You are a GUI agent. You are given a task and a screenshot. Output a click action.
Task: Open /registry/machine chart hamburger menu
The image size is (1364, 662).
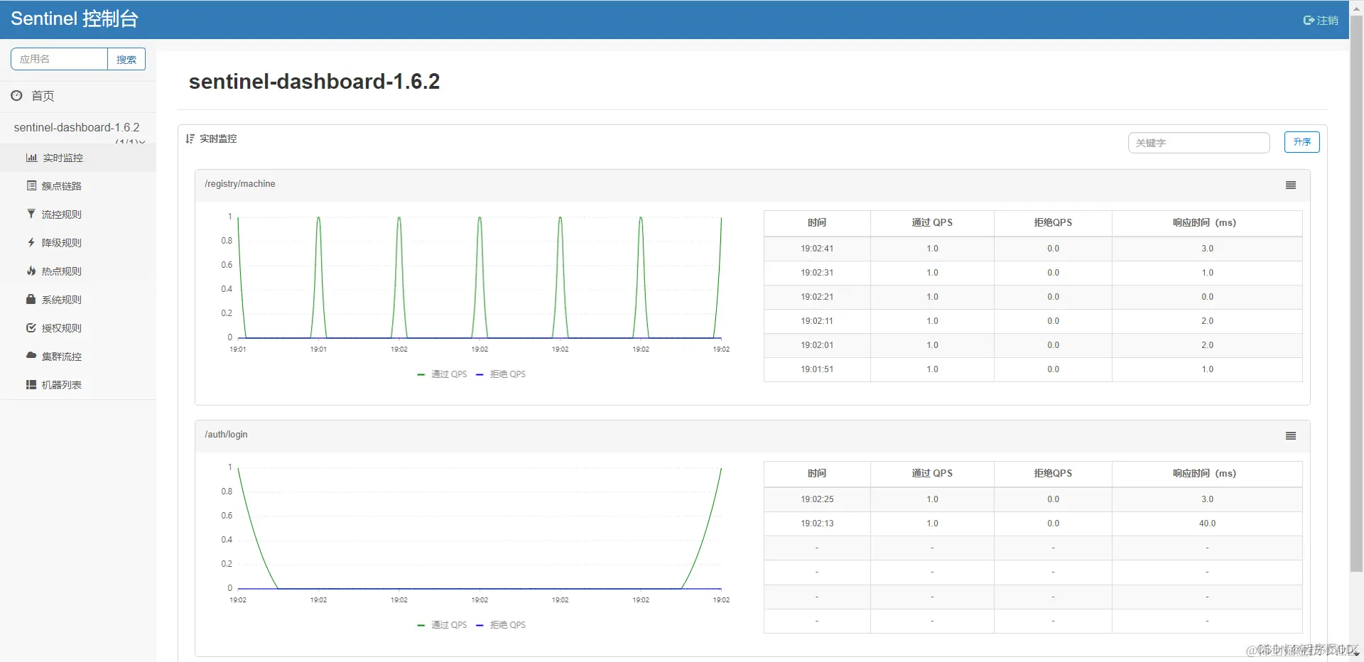(x=1291, y=185)
